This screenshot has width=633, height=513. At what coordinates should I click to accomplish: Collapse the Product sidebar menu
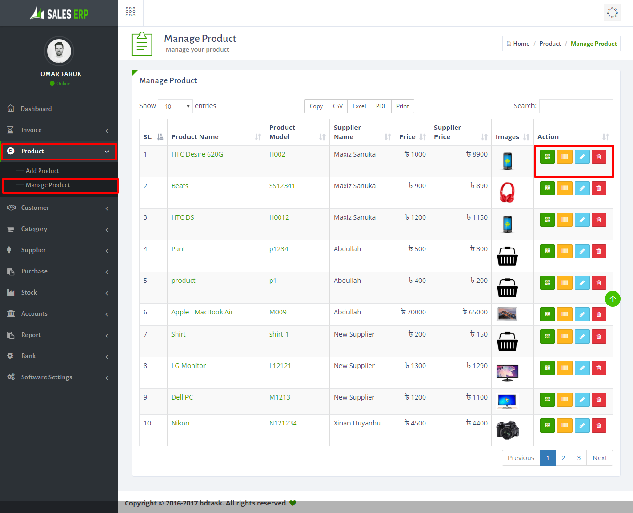click(x=59, y=151)
